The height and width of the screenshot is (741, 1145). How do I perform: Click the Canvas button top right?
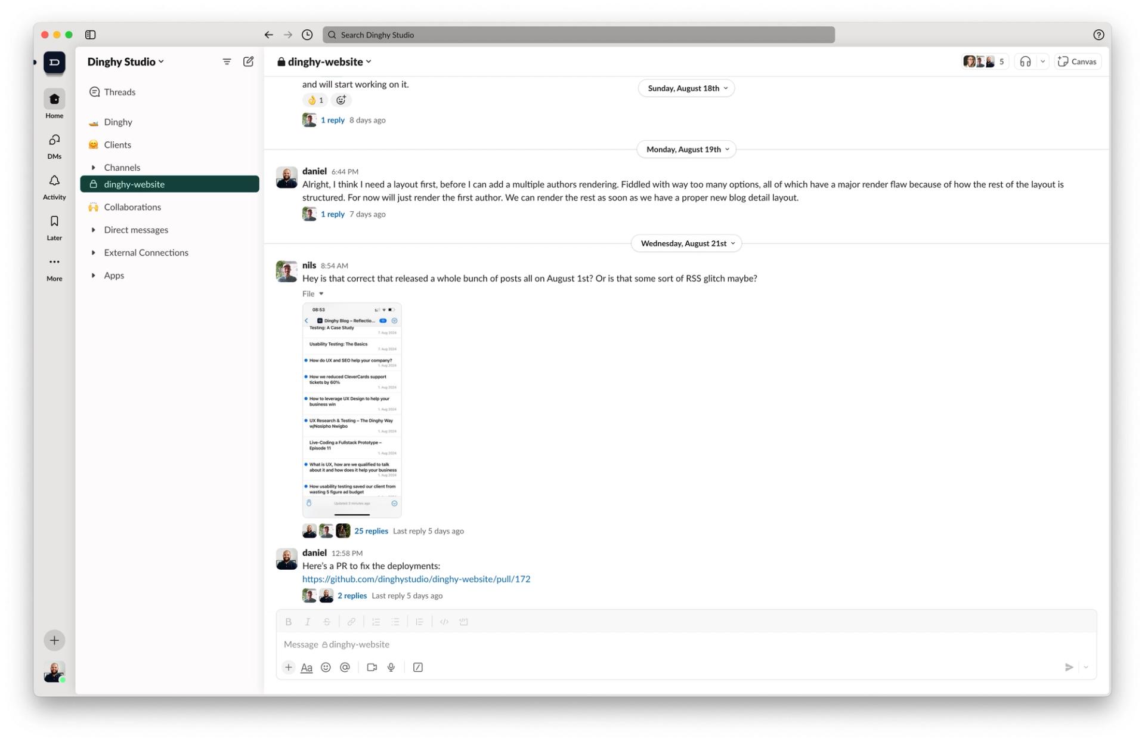[1078, 61]
